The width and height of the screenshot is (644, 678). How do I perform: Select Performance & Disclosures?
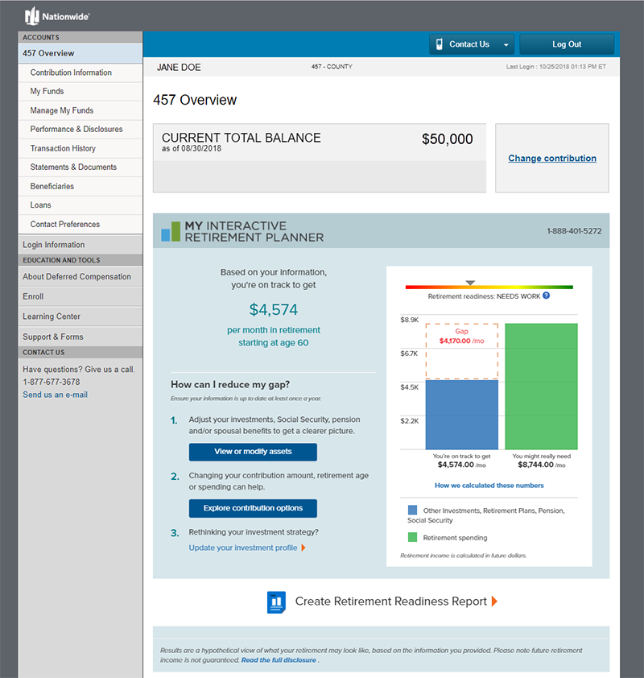(x=80, y=130)
